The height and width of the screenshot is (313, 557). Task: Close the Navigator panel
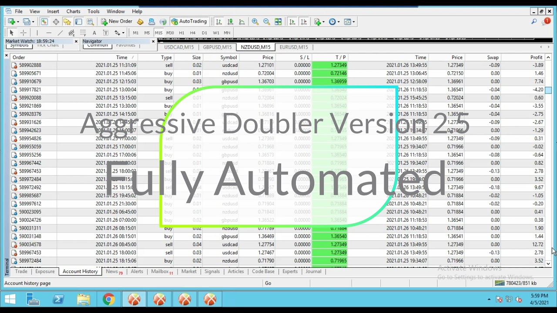153,41
